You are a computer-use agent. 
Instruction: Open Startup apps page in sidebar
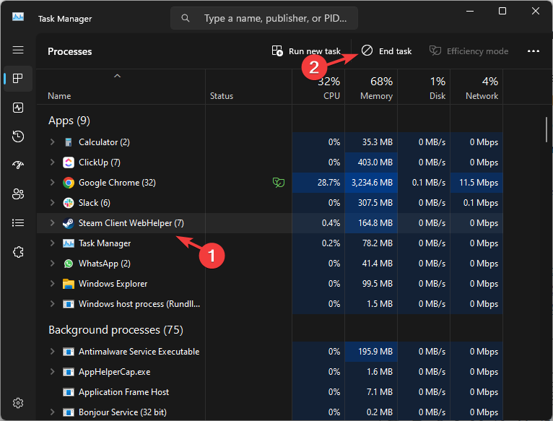tap(18, 165)
